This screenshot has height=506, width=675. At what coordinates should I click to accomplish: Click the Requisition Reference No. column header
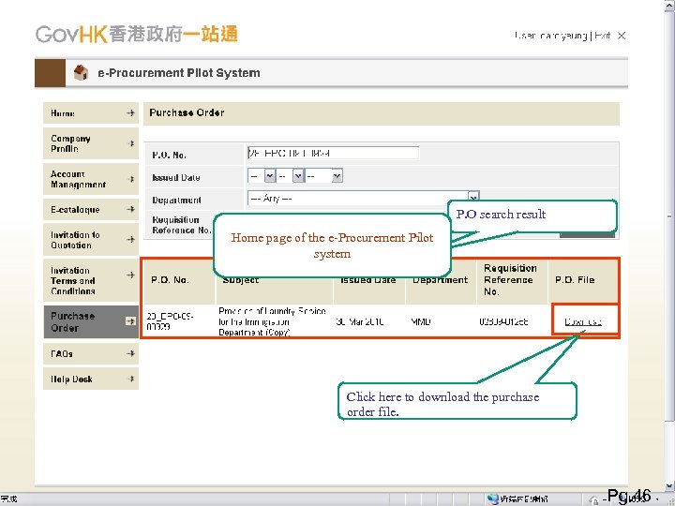(x=511, y=280)
